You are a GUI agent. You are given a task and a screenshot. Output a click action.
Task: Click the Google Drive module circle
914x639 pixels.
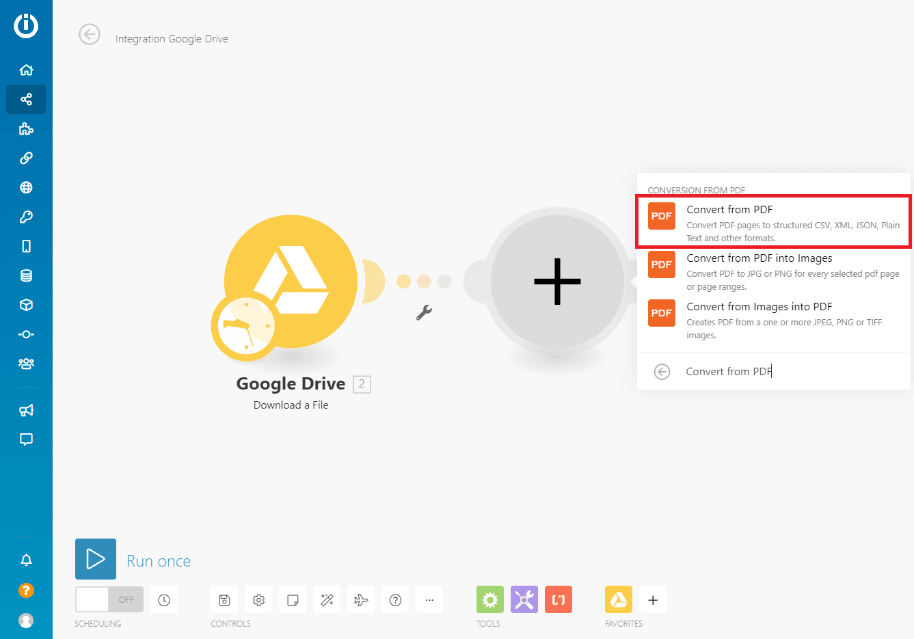291,280
